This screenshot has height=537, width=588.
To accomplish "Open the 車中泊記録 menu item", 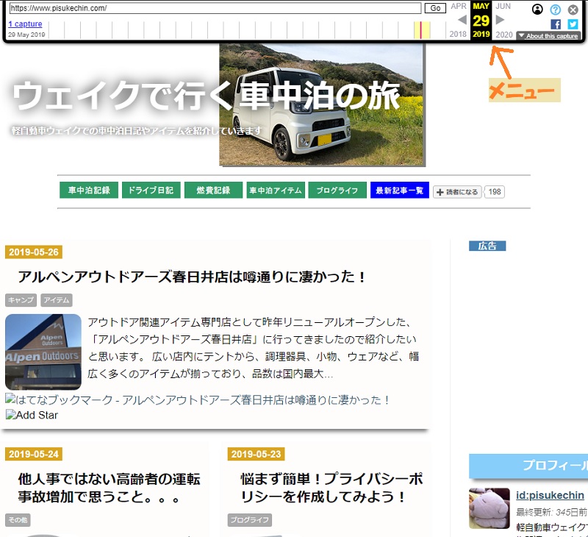I will 89,191.
